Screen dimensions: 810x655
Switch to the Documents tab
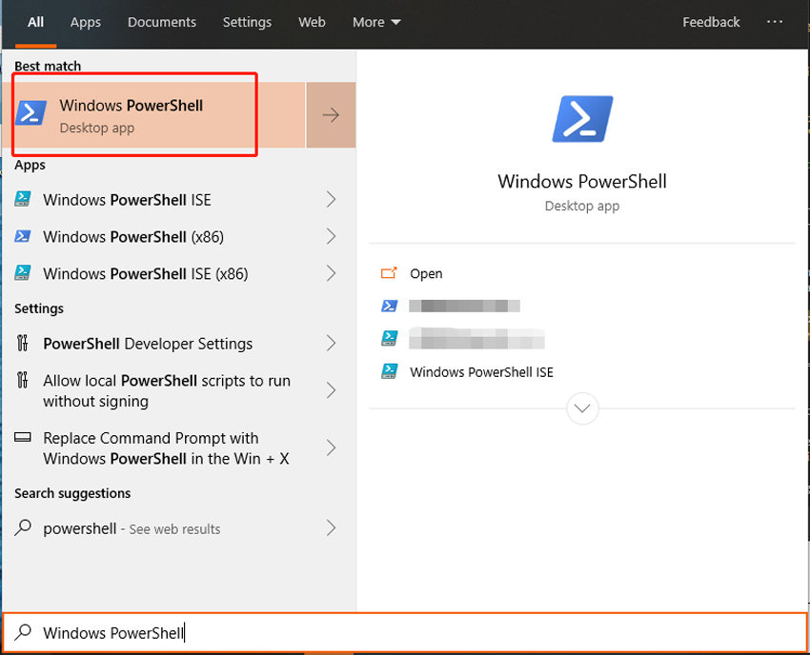161,22
